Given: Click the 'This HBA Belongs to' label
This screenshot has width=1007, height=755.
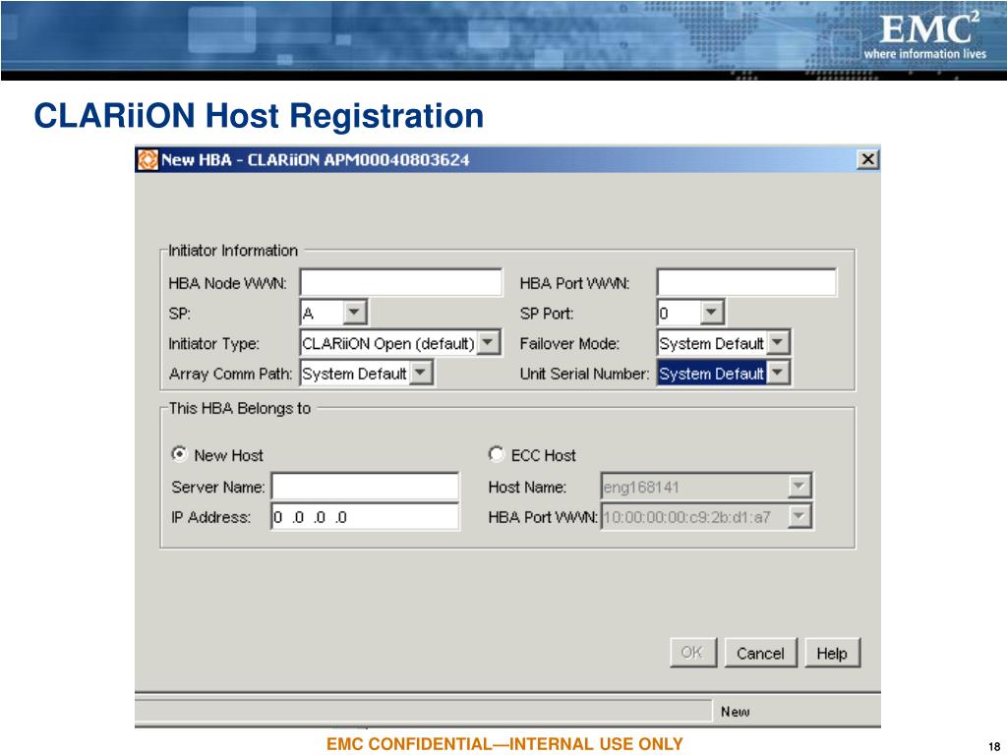Looking at the screenshot, I should (x=240, y=408).
